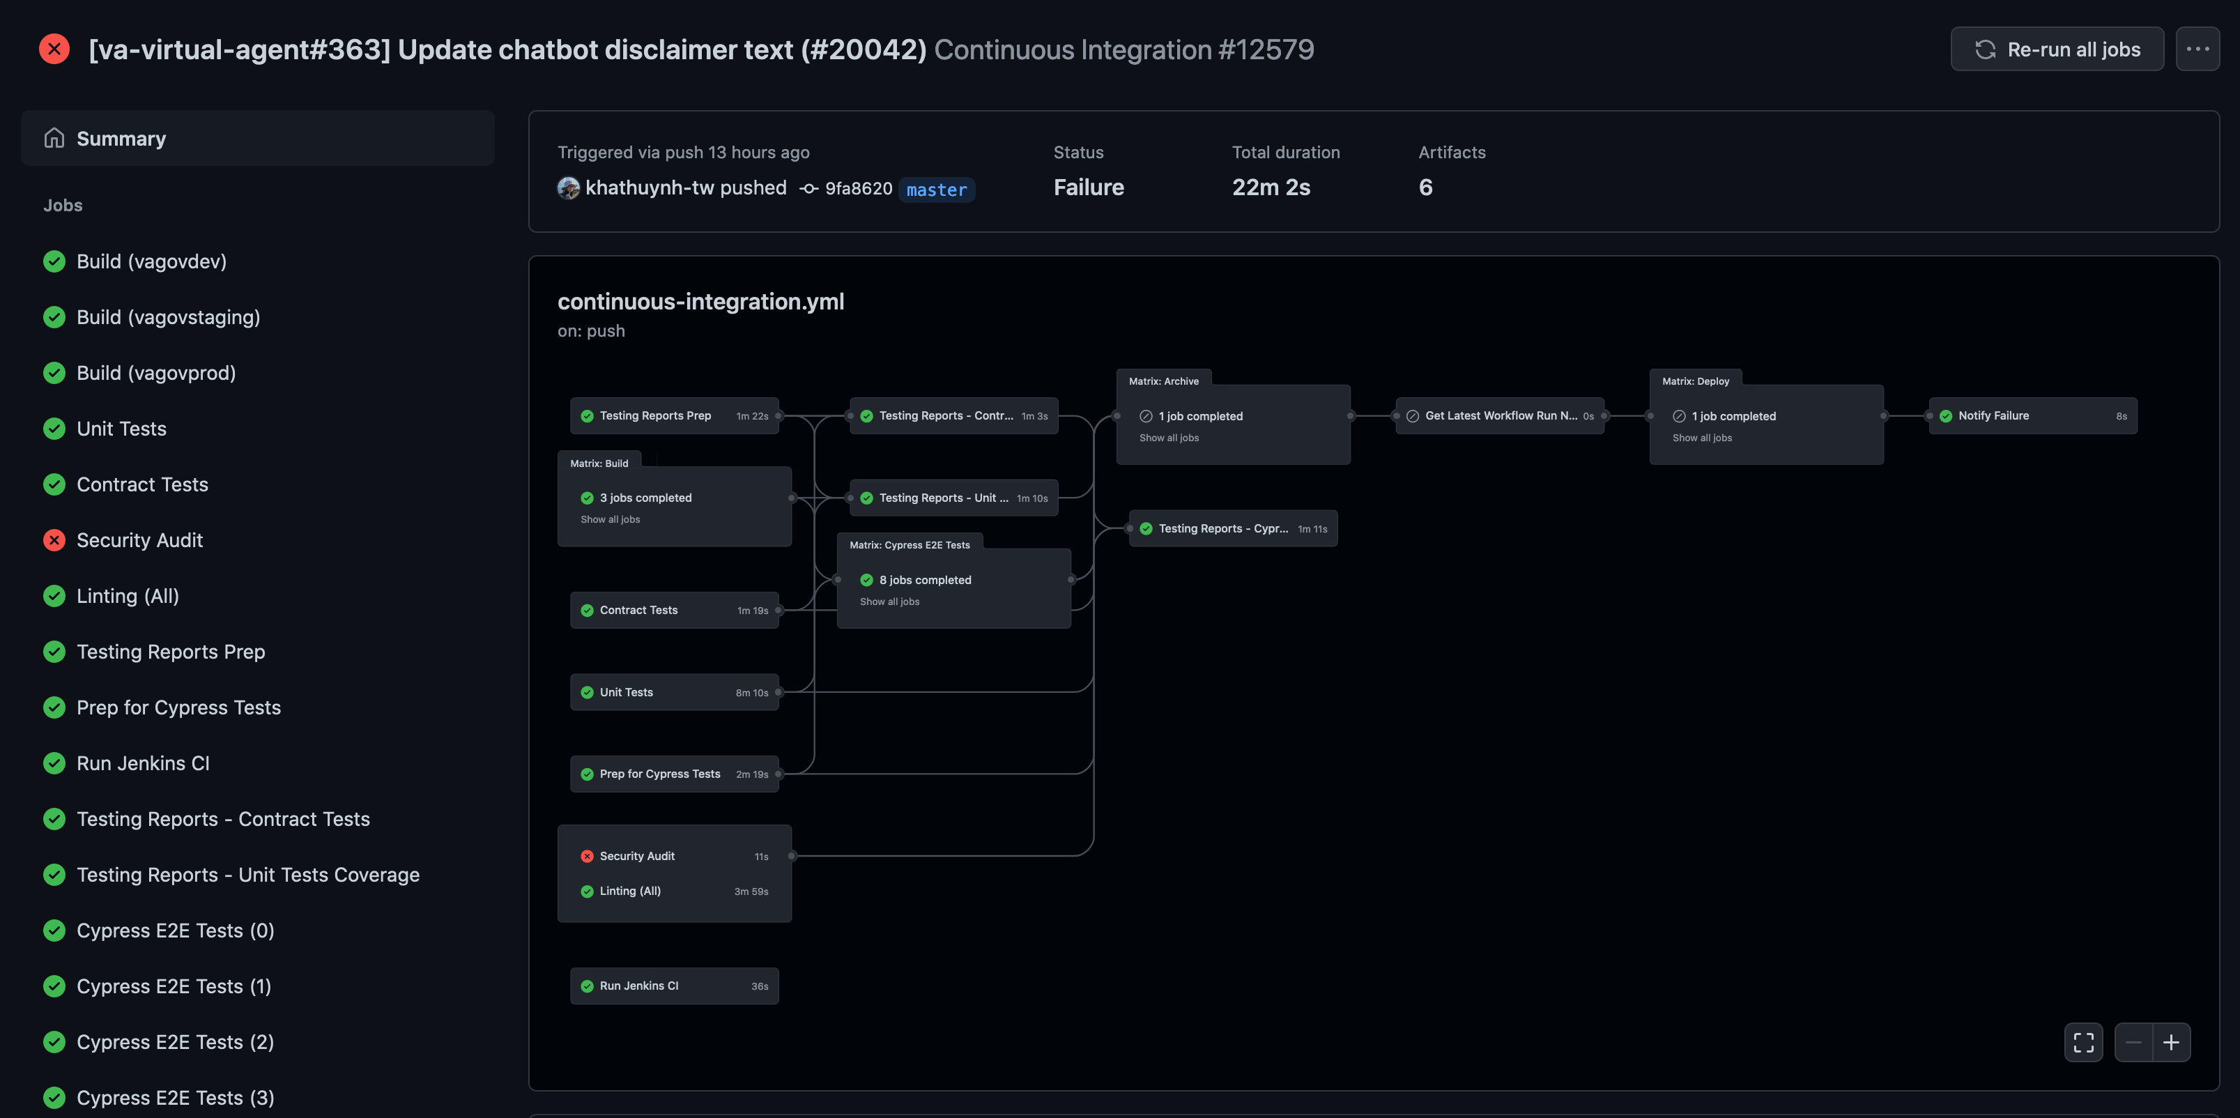Click the red X icon on Security Audit sidebar entry
Screen dimensions: 2240x1118
pos(53,540)
